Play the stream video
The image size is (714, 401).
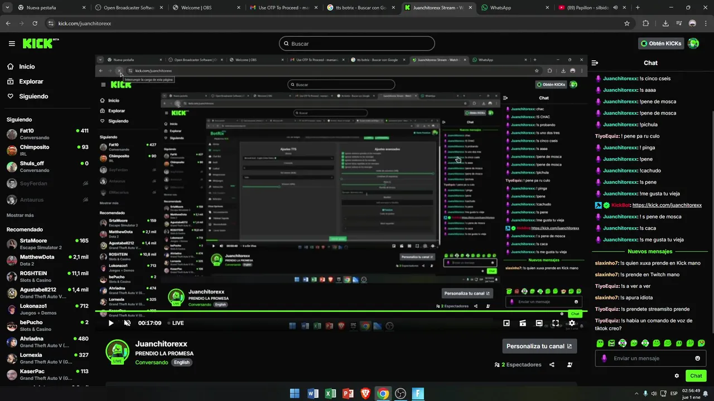coord(110,323)
